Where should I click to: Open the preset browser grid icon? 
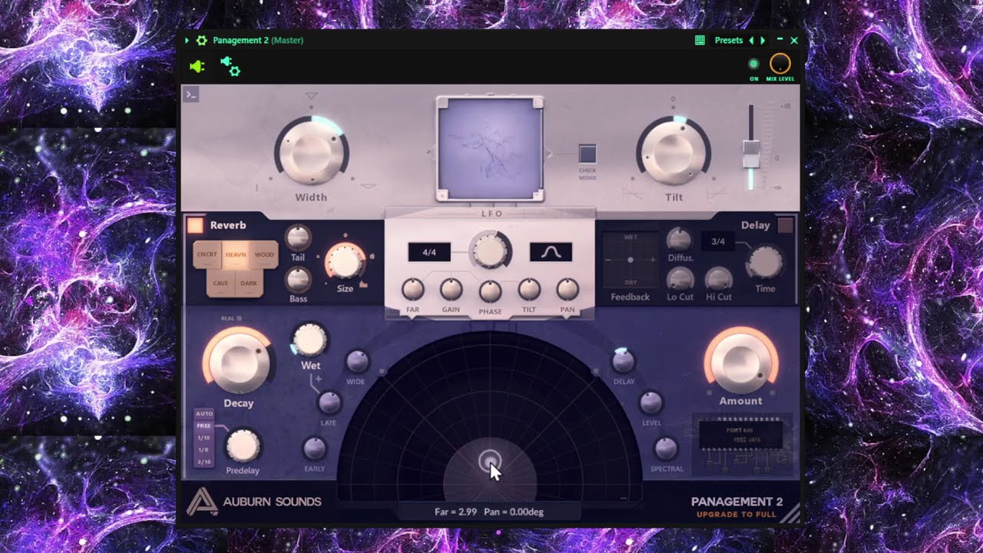700,40
